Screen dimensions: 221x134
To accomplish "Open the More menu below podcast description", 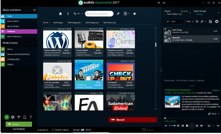I will pyautogui.click(x=214, y=114).
